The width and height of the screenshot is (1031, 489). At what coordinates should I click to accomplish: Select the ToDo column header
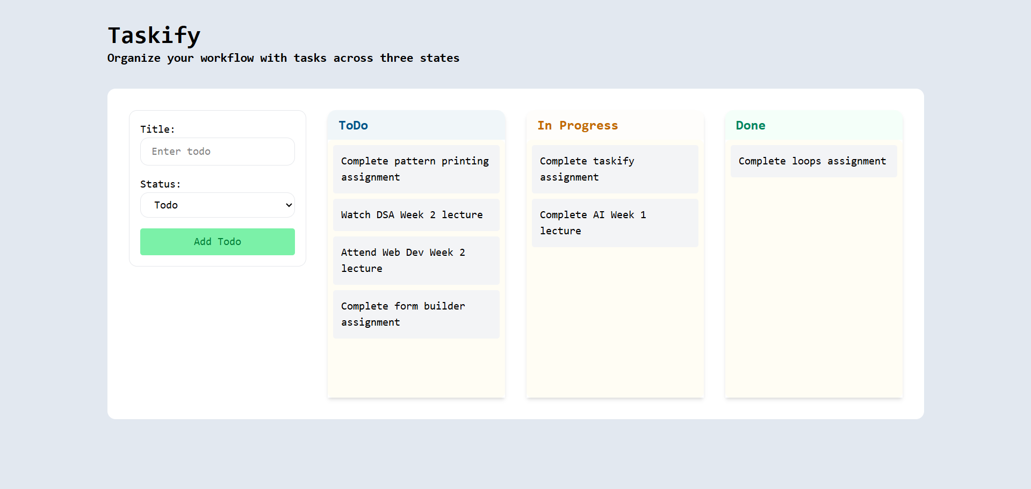[x=353, y=125]
